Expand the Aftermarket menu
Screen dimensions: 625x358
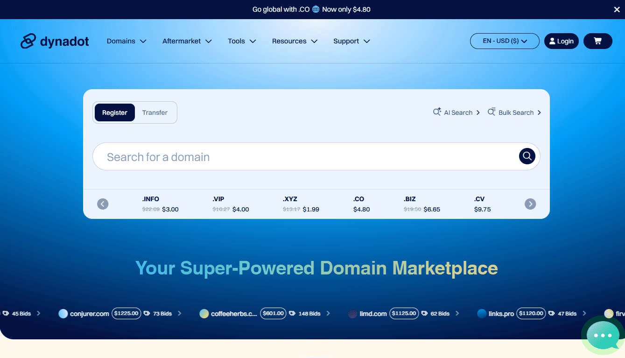click(186, 41)
